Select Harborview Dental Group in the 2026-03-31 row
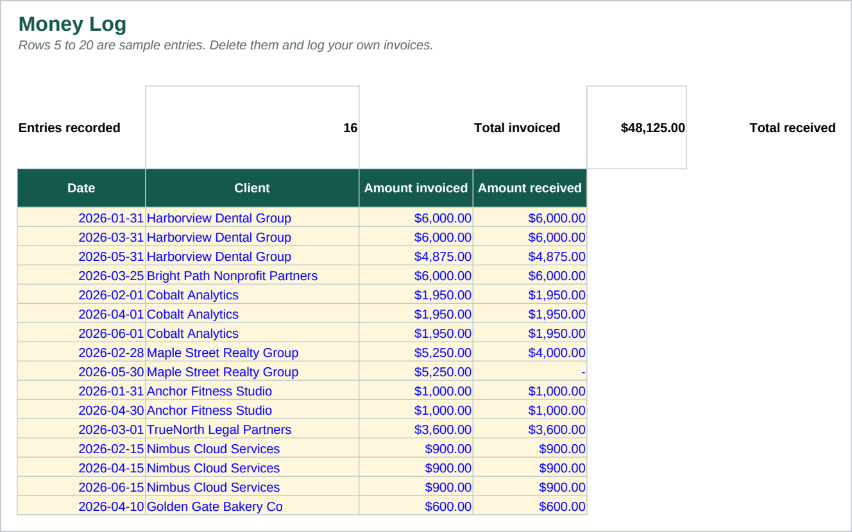Screen dimensions: 852x532 (x=252, y=237)
